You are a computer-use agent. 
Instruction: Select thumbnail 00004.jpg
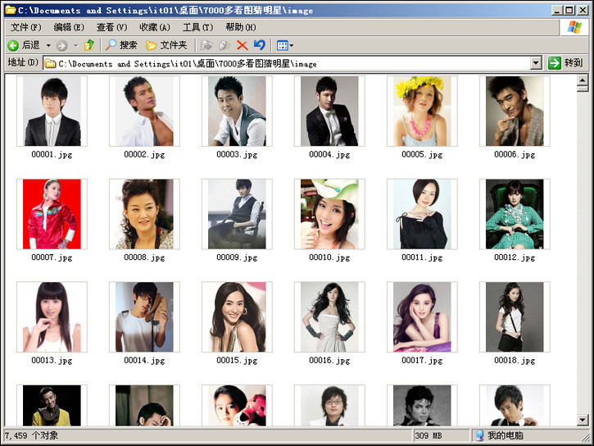[x=329, y=111]
